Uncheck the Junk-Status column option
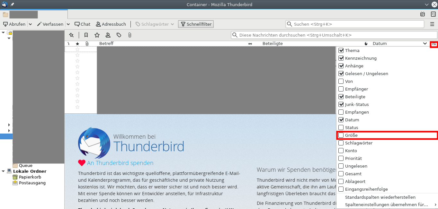Viewport: 438px width, 209px height. pyautogui.click(x=387, y=104)
